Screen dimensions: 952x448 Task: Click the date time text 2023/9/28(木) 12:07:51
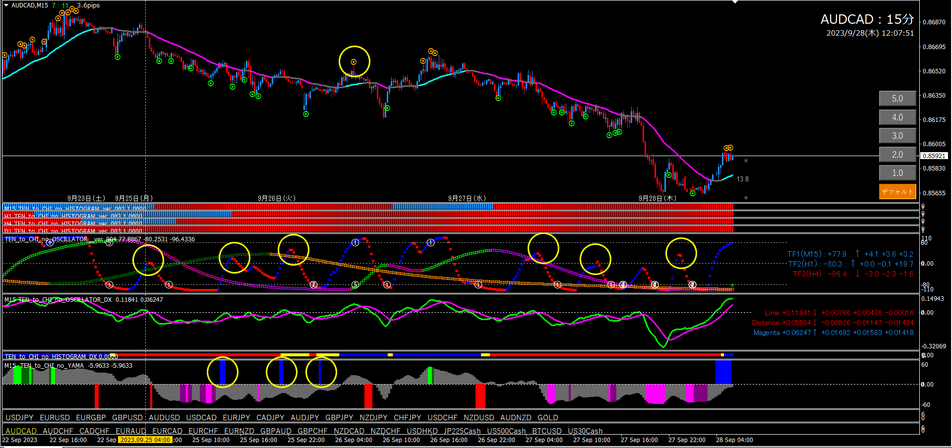point(870,33)
